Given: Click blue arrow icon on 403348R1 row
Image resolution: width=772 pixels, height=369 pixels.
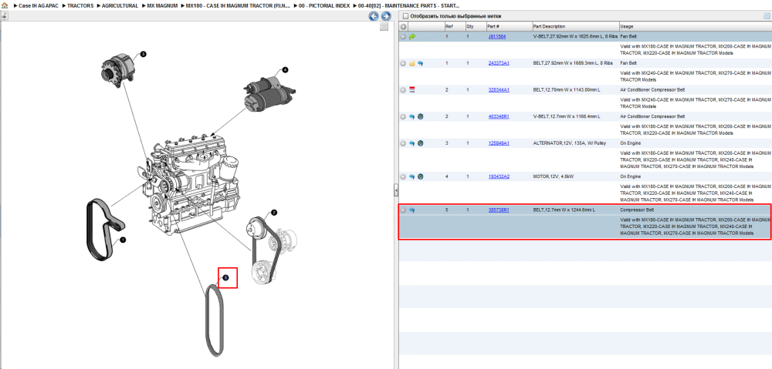Looking at the screenshot, I should 412,116.
